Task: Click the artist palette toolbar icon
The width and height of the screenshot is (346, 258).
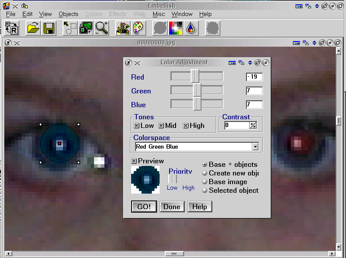Action: click(x=138, y=28)
